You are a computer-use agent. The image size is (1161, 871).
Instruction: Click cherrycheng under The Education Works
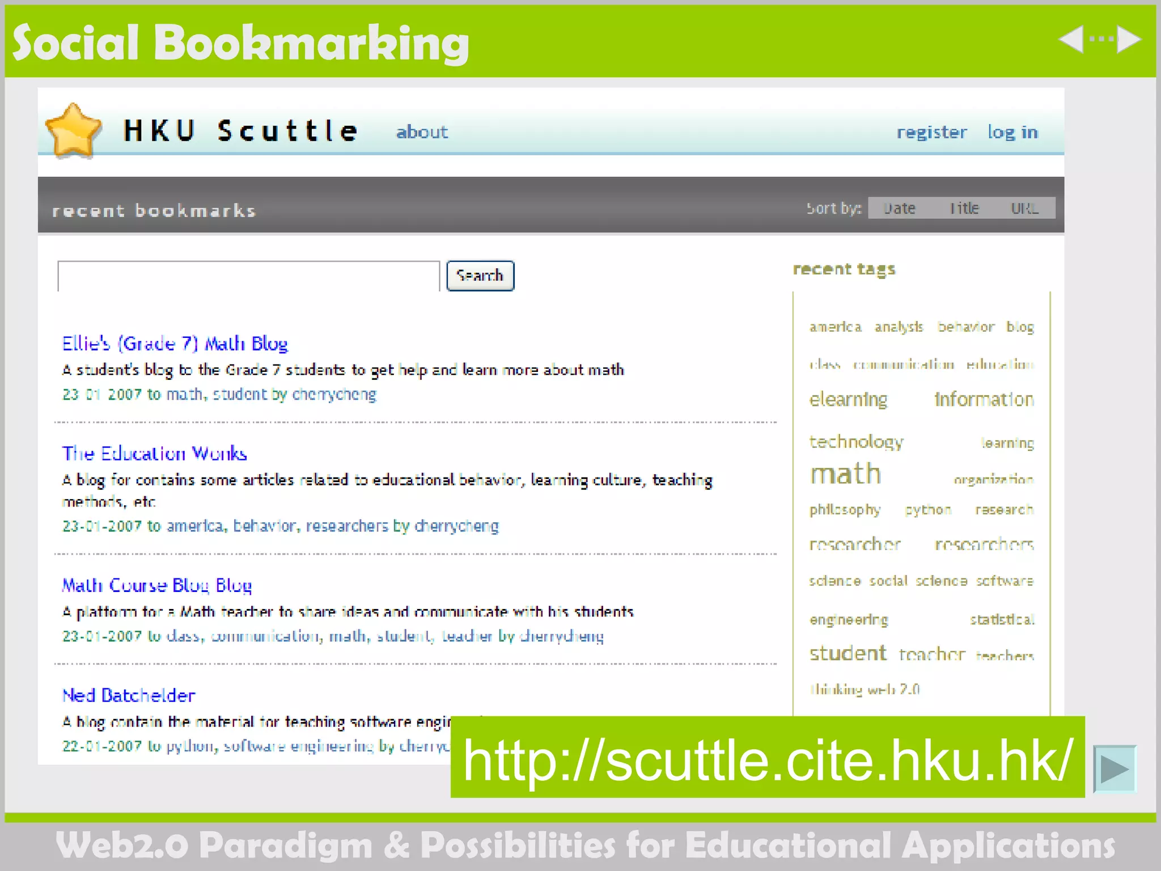click(457, 526)
